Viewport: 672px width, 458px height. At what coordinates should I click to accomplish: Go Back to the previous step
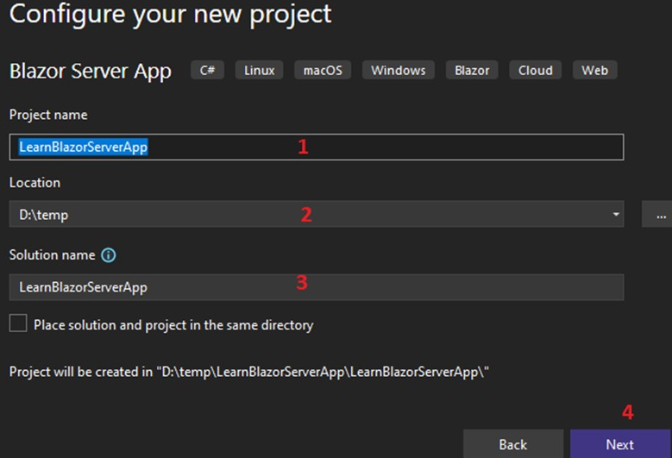pos(512,444)
